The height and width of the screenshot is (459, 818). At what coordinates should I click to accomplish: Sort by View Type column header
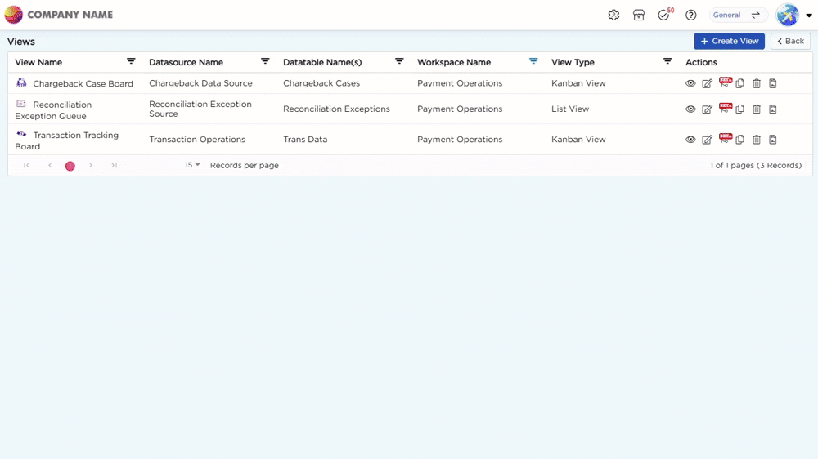pyautogui.click(x=573, y=62)
